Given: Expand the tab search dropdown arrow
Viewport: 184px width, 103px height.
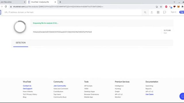Looking at the screenshot, I should tap(175, 2).
